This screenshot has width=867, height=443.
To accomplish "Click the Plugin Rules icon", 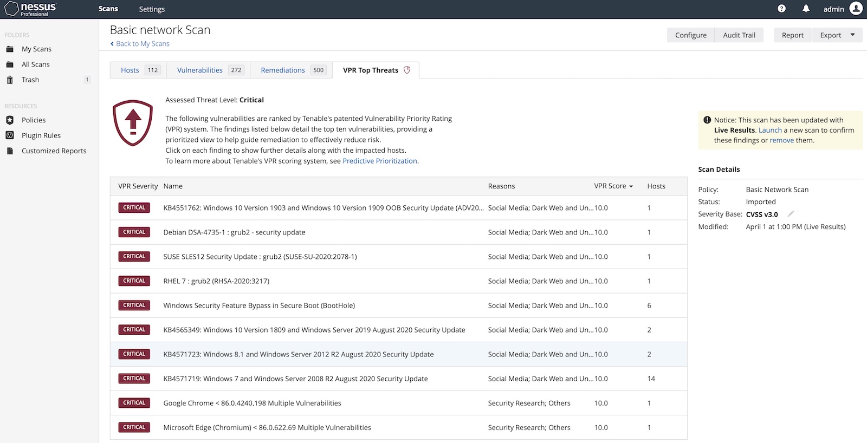I will [x=10, y=135].
